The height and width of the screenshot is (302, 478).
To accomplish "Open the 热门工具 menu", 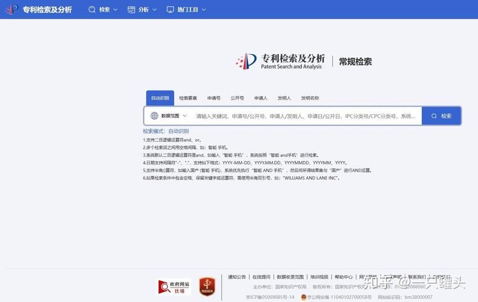I will 186,10.
